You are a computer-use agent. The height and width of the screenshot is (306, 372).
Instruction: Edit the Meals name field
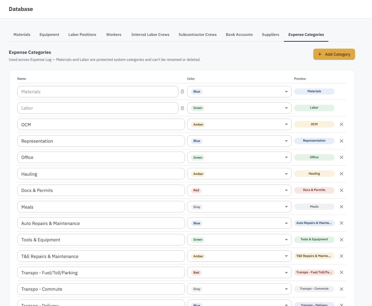(101, 207)
